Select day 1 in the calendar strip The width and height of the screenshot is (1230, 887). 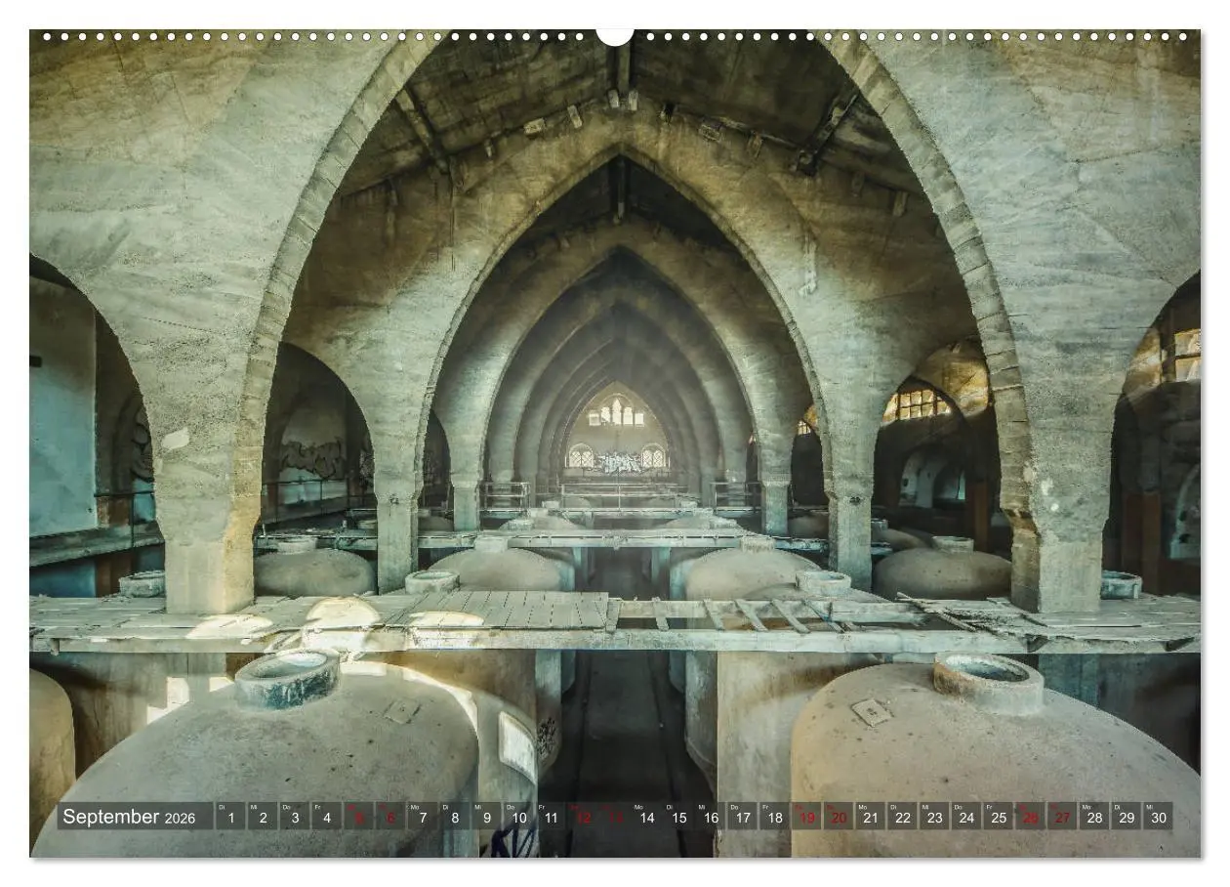pyautogui.click(x=230, y=817)
